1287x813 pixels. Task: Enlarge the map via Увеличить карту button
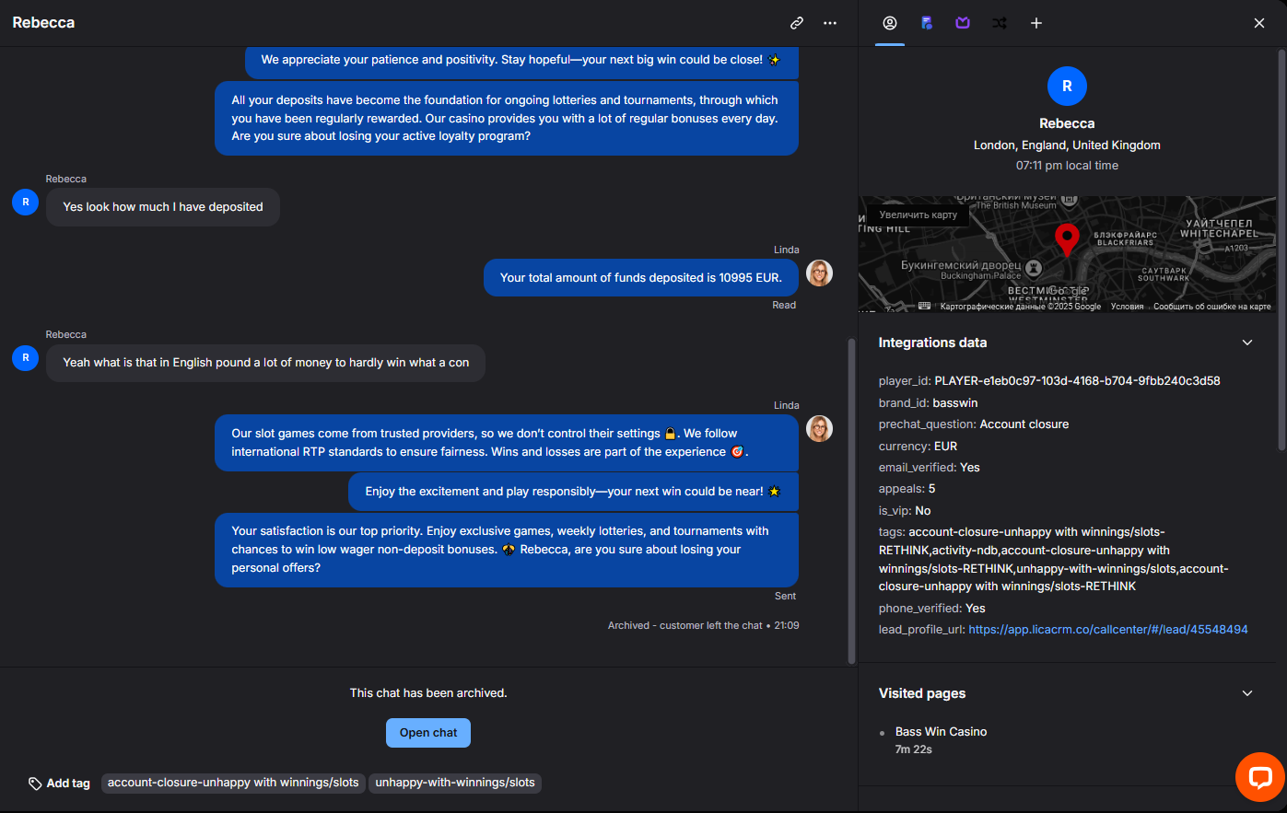(918, 215)
